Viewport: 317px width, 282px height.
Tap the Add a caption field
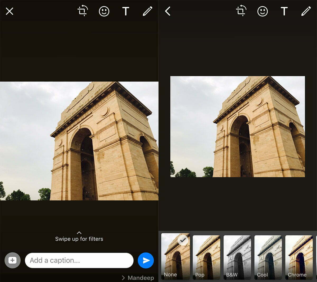pyautogui.click(x=79, y=260)
